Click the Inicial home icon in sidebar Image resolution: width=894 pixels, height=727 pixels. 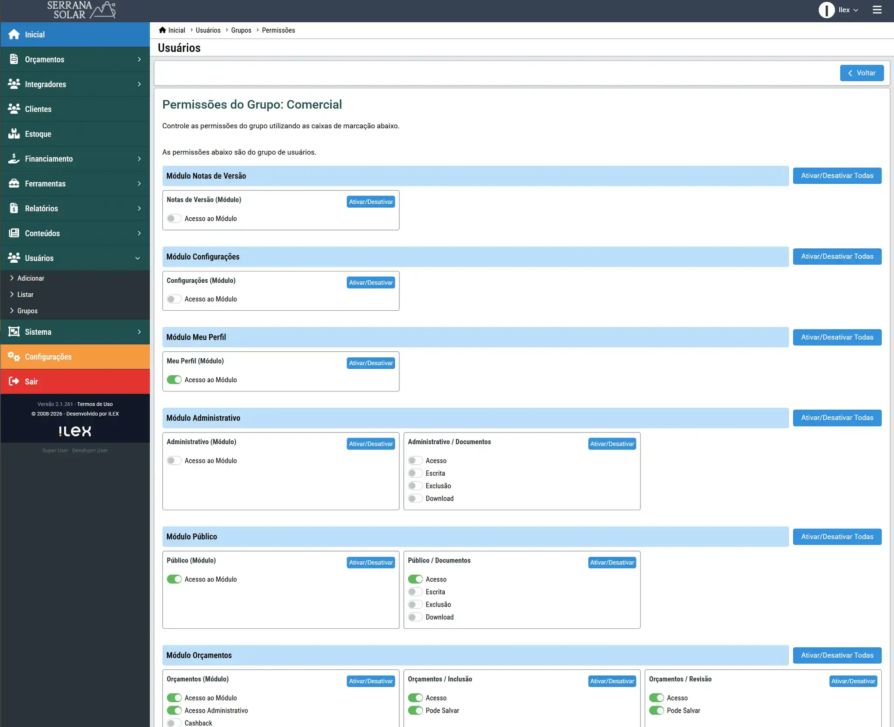coord(14,34)
